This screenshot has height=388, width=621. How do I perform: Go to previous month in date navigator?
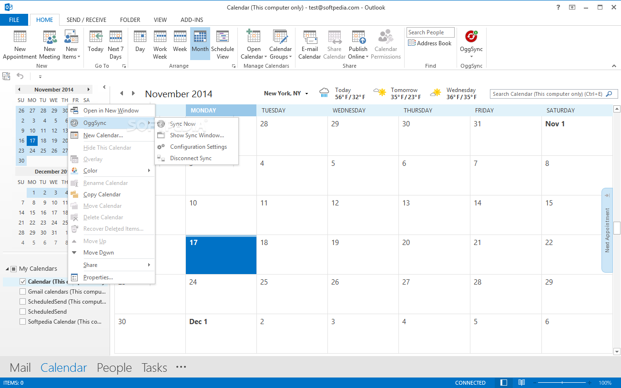19,90
